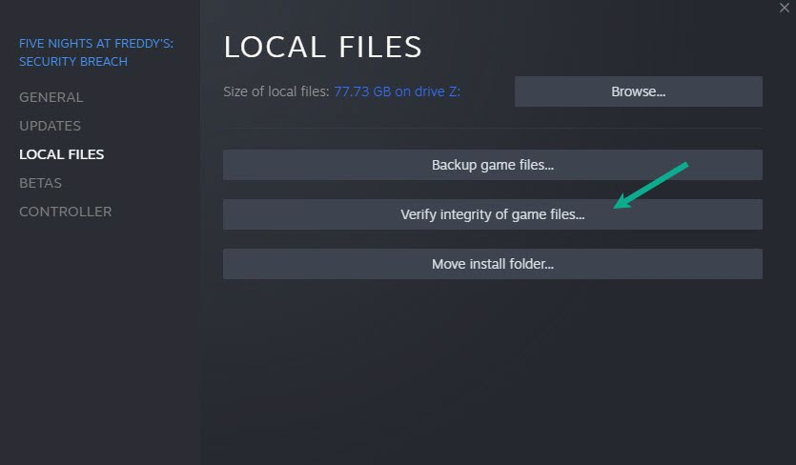
Task: Click the large LOCAL FILES page heading
Action: coord(322,47)
